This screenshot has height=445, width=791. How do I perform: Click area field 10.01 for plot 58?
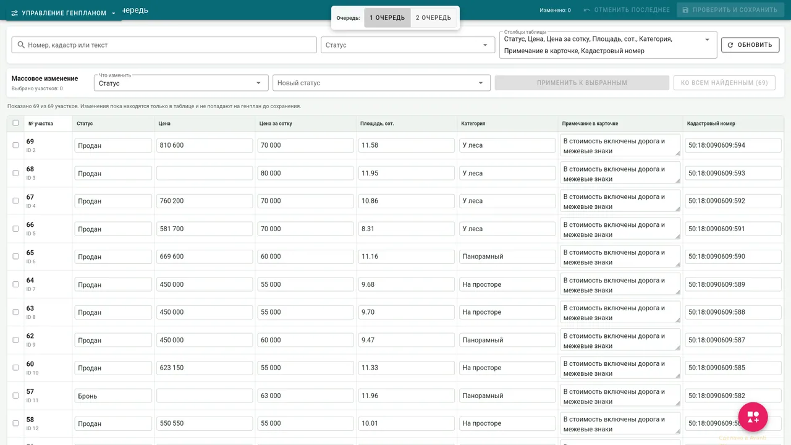tap(407, 423)
